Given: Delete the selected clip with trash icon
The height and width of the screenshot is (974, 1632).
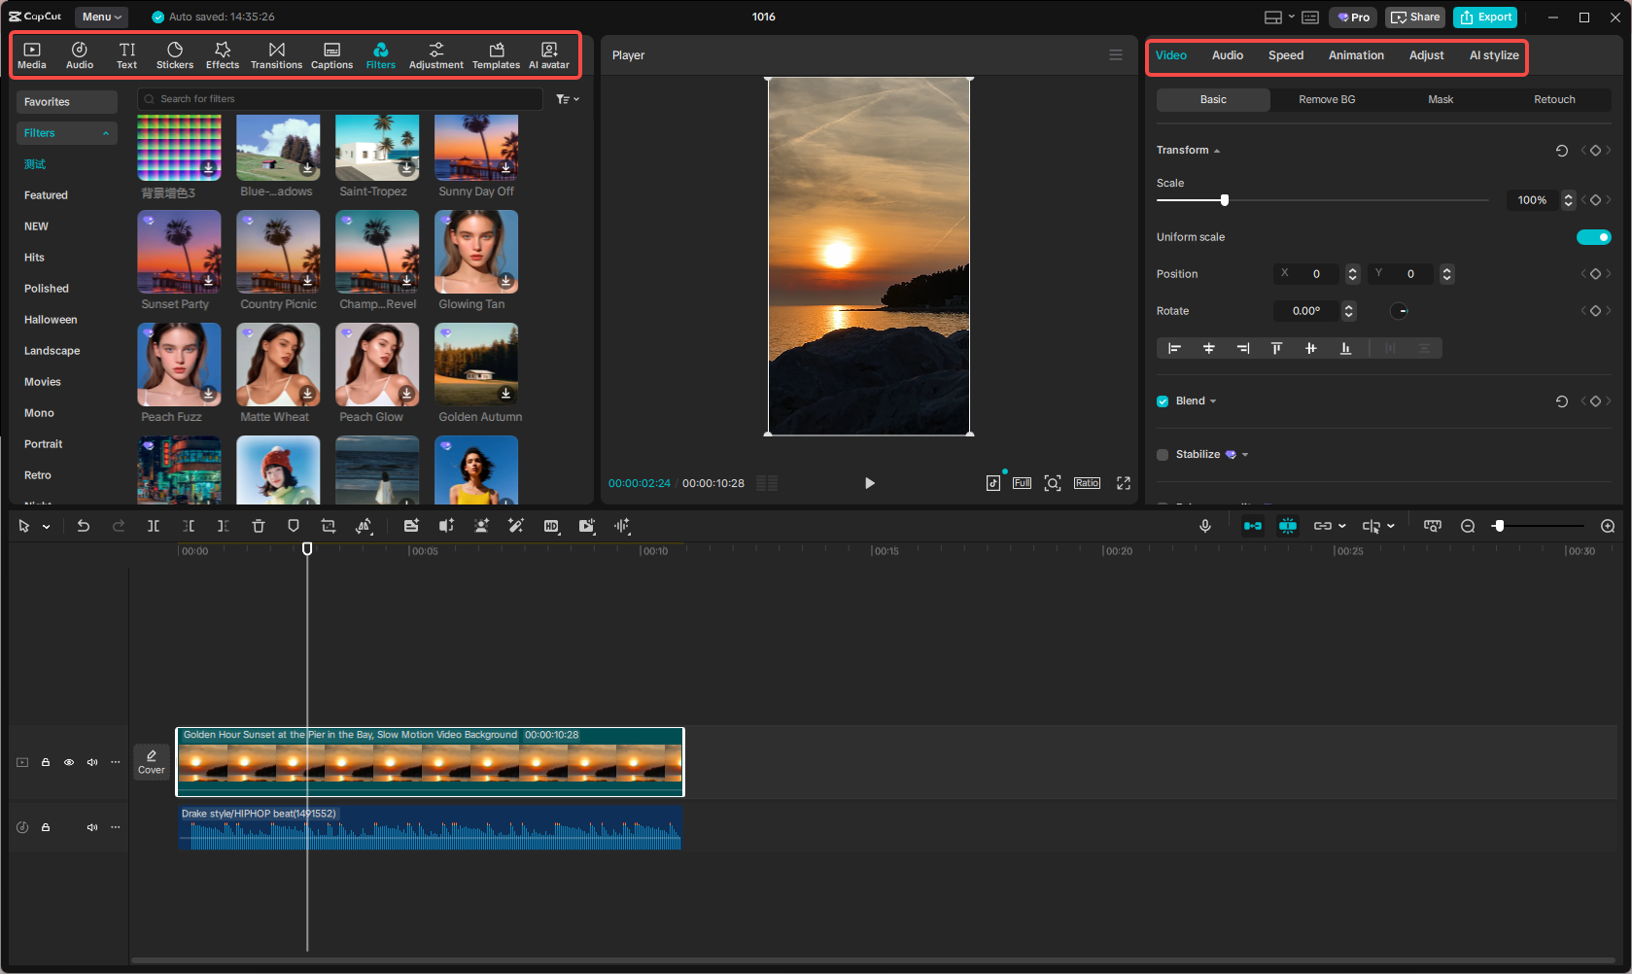Looking at the screenshot, I should pyautogui.click(x=258, y=526).
